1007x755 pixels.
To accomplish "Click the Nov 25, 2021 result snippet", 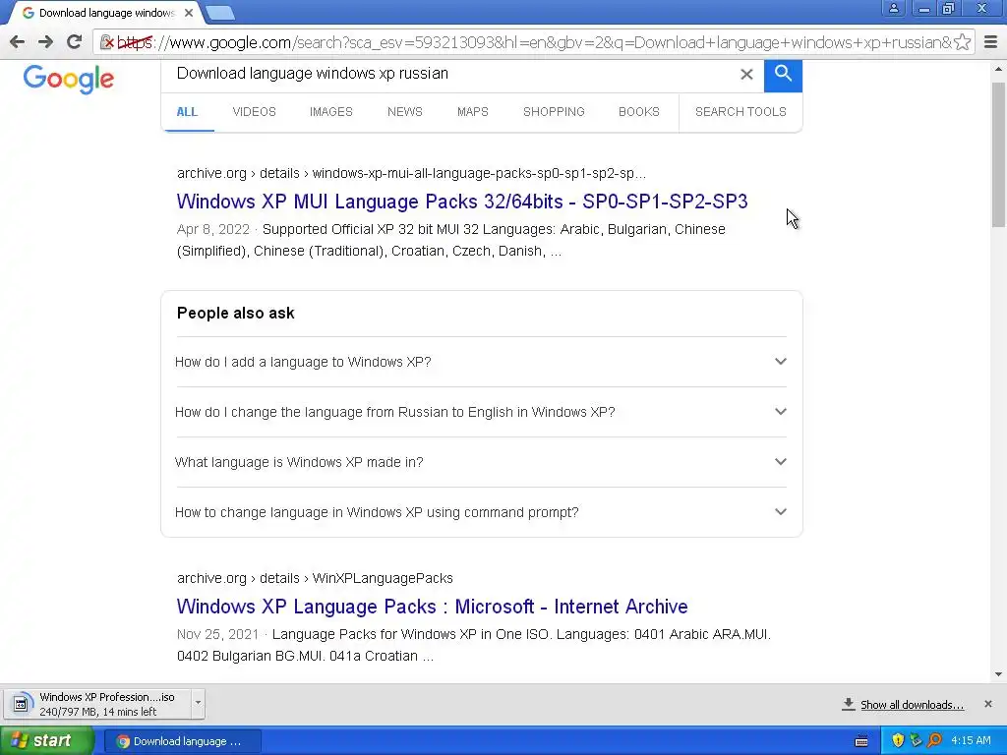I will tap(474, 645).
